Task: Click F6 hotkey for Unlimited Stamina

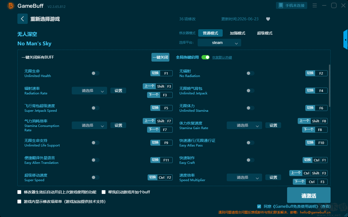Action: click(x=316, y=108)
